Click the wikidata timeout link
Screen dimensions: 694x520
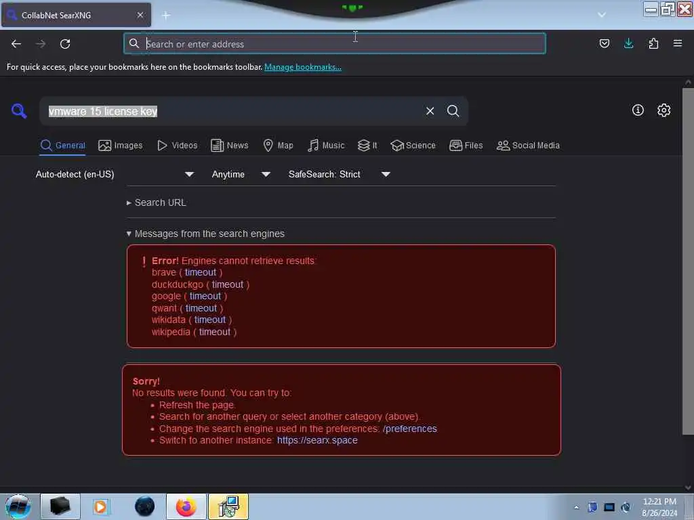click(x=210, y=320)
